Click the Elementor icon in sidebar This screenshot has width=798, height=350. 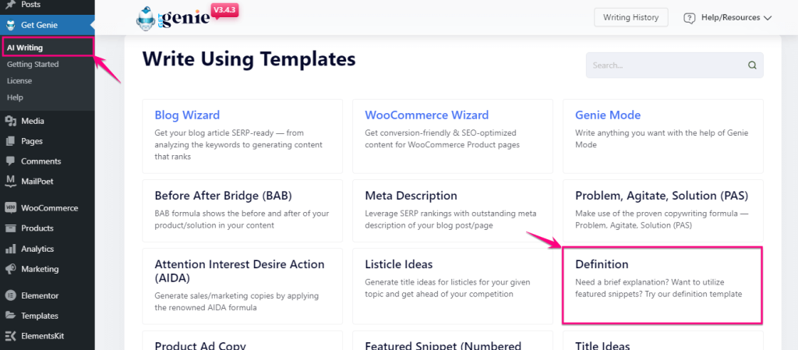10,295
